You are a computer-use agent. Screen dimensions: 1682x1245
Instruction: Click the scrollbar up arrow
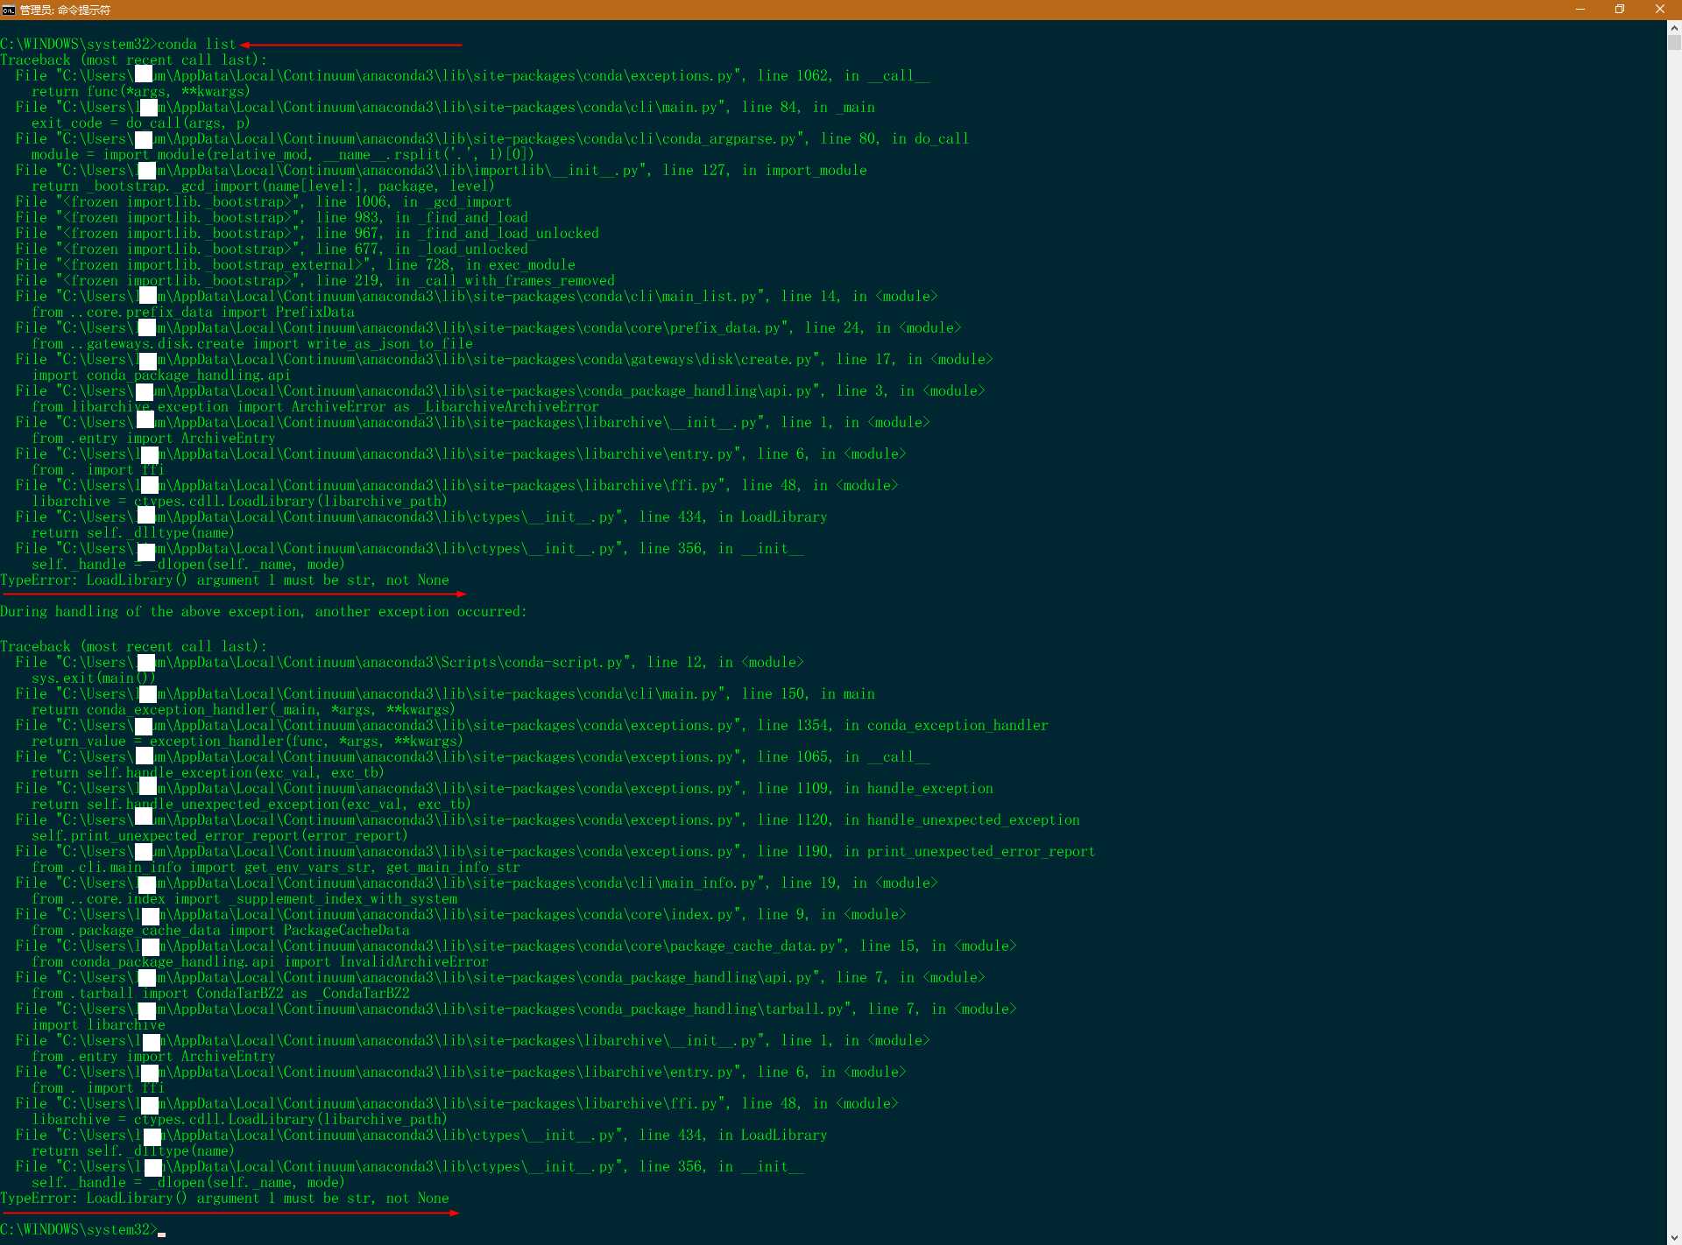tap(1674, 28)
